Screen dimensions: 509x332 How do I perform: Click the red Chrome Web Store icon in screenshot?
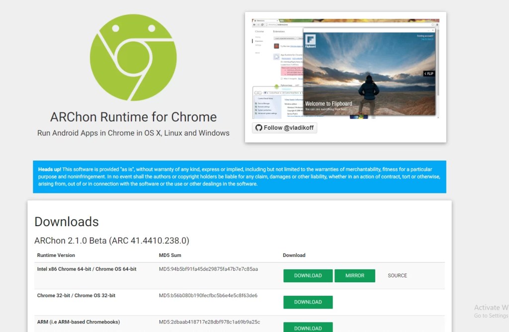click(276, 46)
